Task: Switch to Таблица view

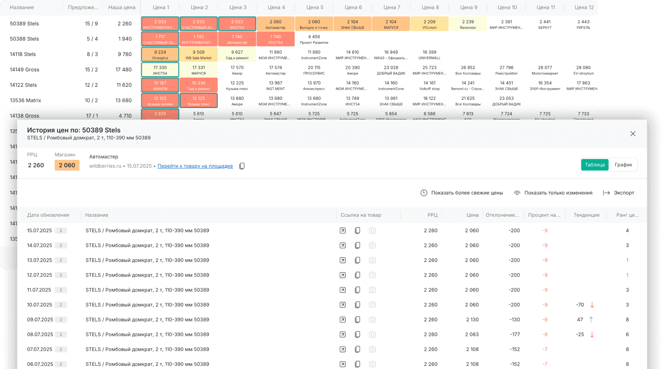Action: [x=594, y=165]
